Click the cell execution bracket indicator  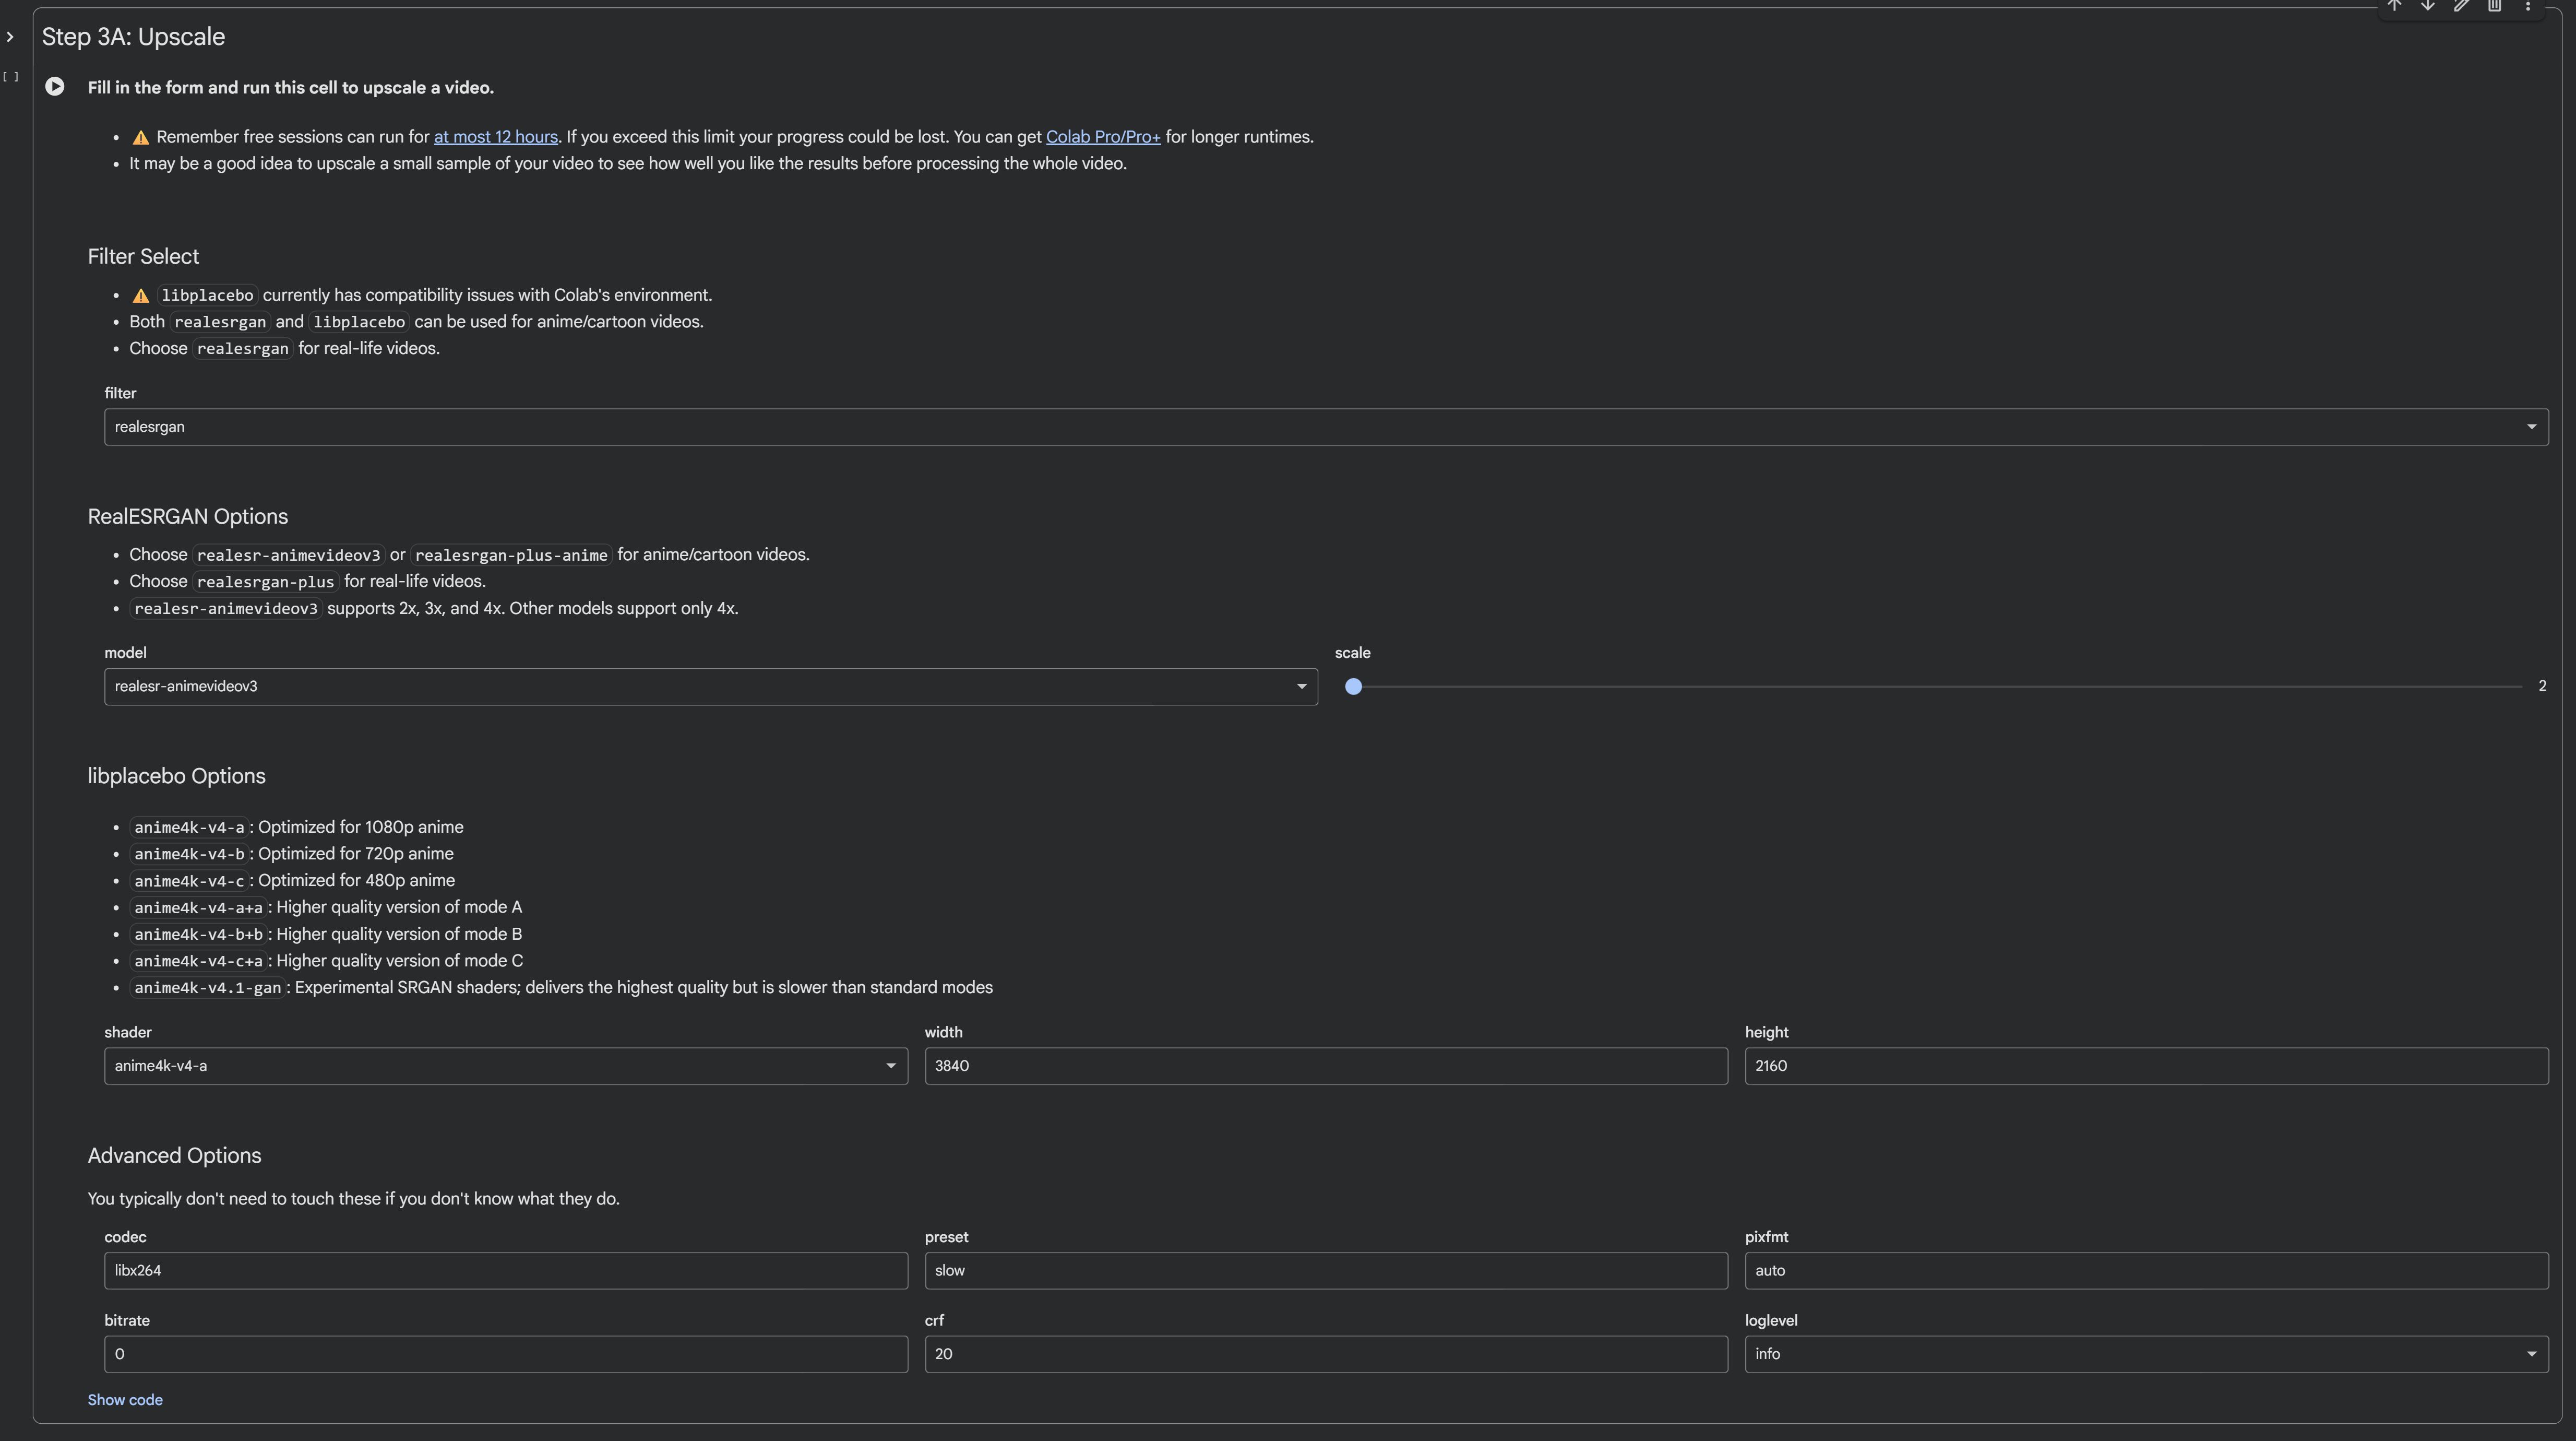10,77
